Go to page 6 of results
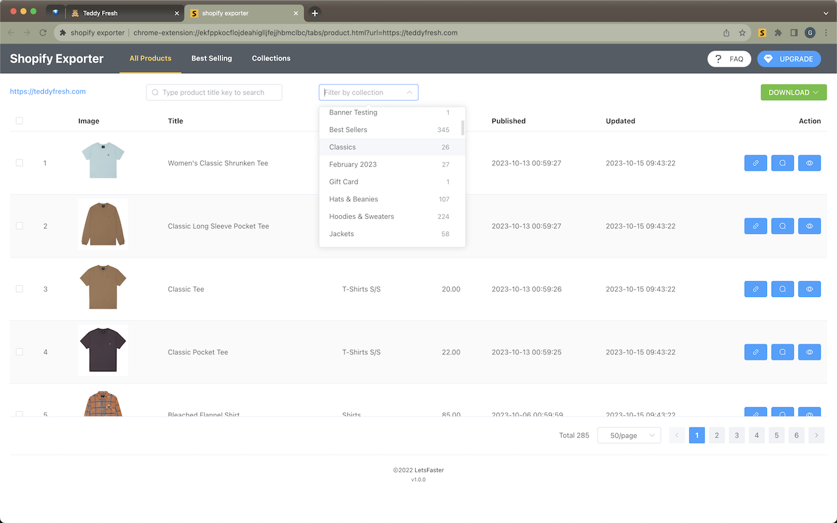The width and height of the screenshot is (837, 523). point(796,435)
